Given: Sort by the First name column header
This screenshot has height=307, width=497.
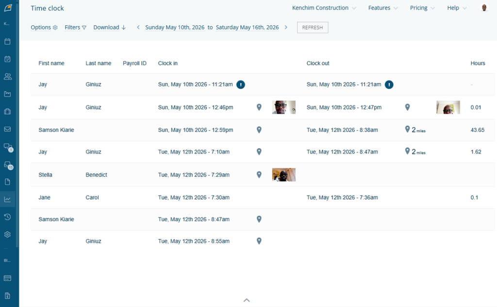Looking at the screenshot, I should (x=51, y=63).
